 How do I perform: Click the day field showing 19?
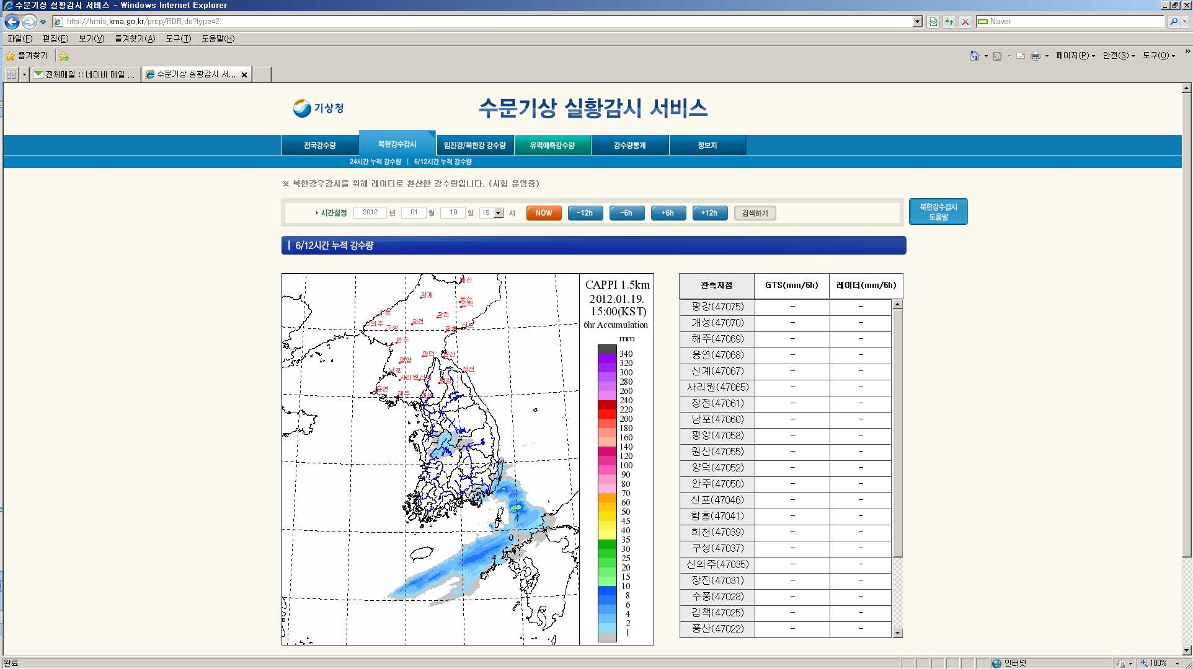pyautogui.click(x=453, y=212)
